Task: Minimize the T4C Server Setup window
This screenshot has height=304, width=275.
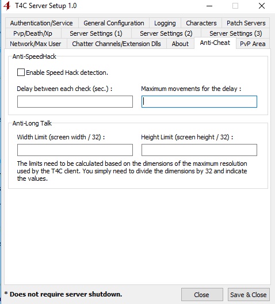Action: [209, 6]
